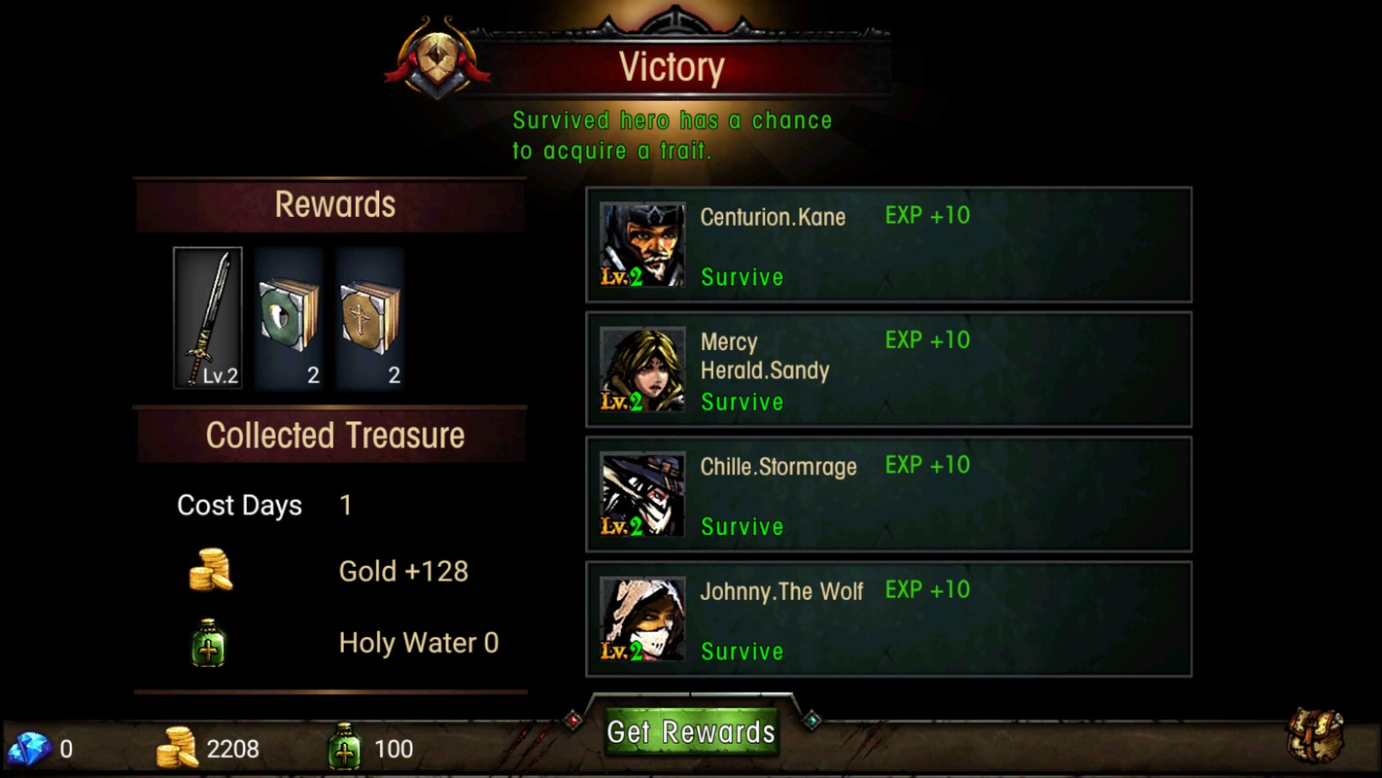The width and height of the screenshot is (1382, 778).
Task: Tap the Gold +128 coin stack icon
Action: click(211, 570)
